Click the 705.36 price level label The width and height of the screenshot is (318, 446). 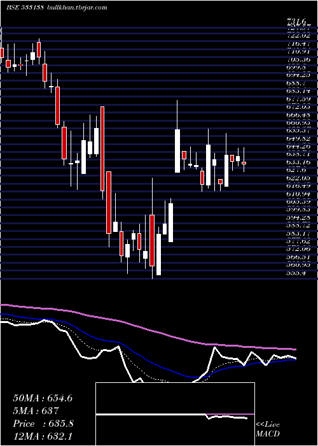coord(298,60)
